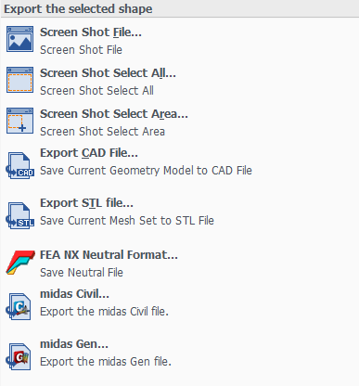Click the Screen Shot File picture icon

(19, 39)
